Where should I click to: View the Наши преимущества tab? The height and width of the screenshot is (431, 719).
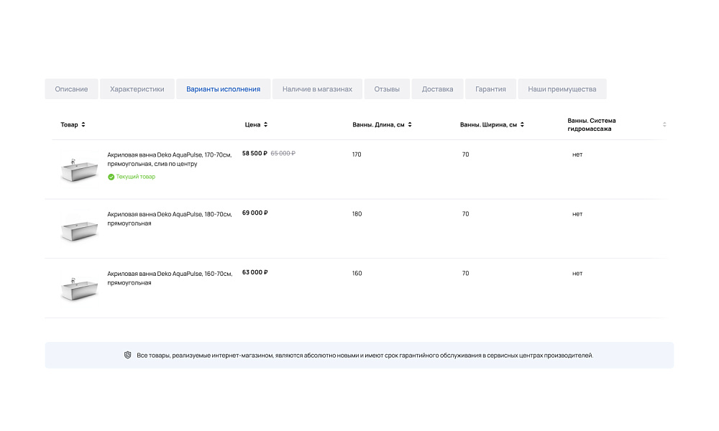coord(562,89)
